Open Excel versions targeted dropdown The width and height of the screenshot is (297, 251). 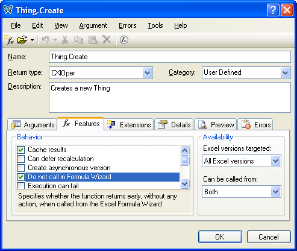pyautogui.click(x=275, y=161)
